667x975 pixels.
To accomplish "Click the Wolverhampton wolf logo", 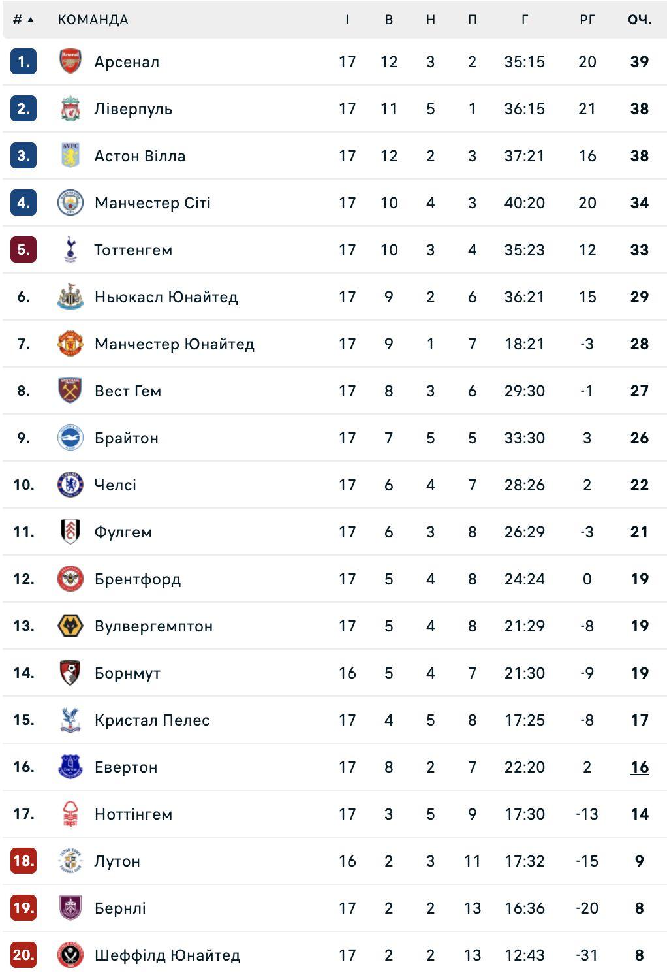I will (x=70, y=626).
